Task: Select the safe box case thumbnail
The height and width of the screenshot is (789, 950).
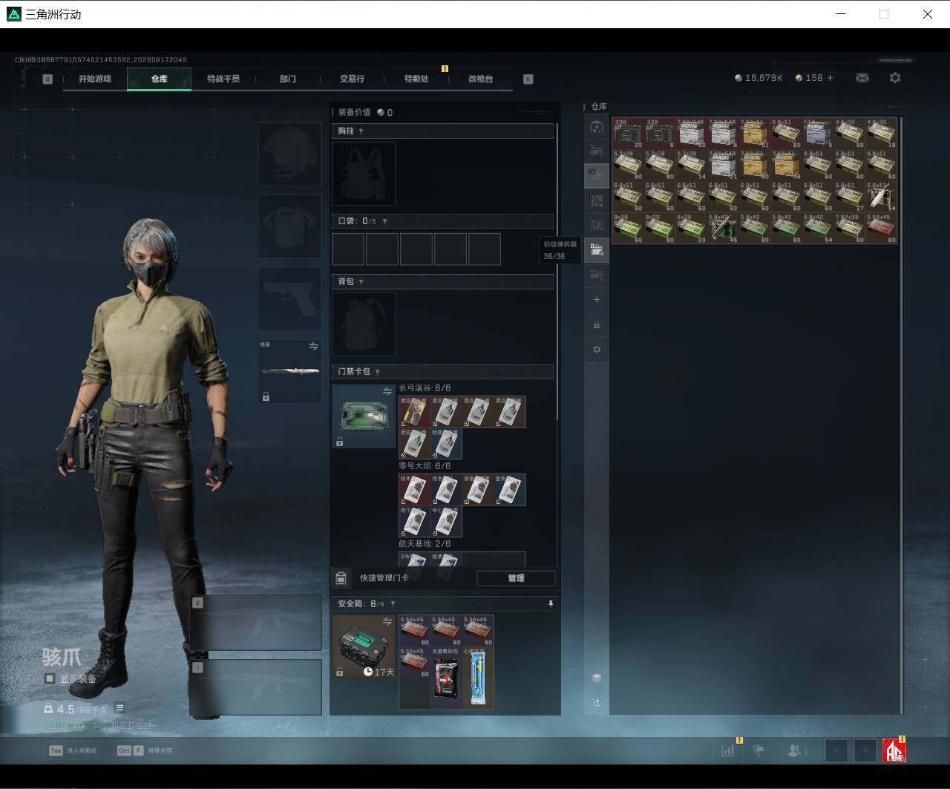Action: (364, 646)
